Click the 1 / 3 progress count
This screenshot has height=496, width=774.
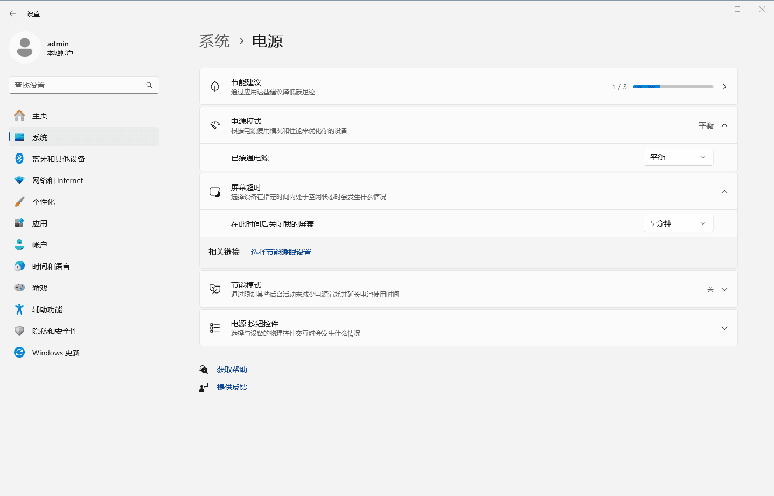coord(620,87)
